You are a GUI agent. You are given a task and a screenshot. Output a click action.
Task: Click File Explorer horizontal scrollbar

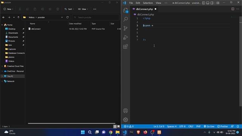(71, 124)
